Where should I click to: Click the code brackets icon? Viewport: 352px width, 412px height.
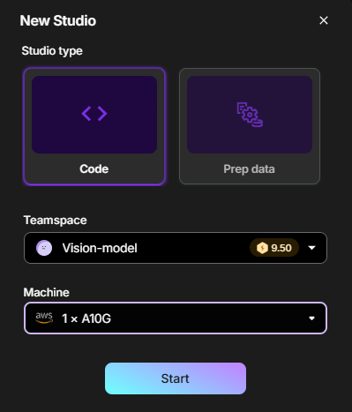click(x=94, y=114)
